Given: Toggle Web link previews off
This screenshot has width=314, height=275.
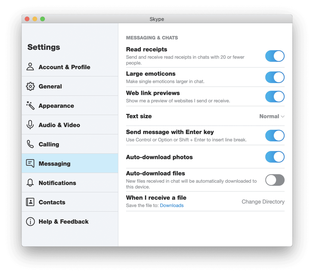Looking at the screenshot, I should tap(275, 96).
